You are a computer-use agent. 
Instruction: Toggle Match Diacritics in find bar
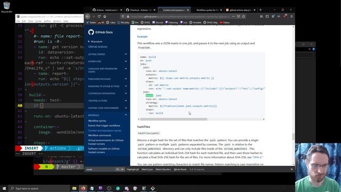pyautogui.click(x=163, y=170)
